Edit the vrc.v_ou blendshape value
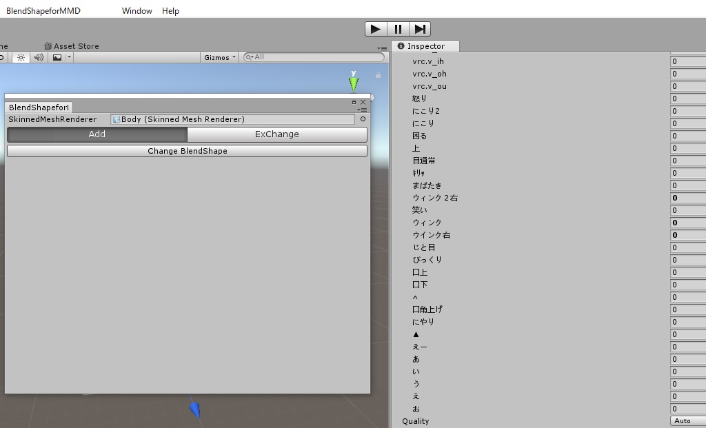 pos(688,86)
